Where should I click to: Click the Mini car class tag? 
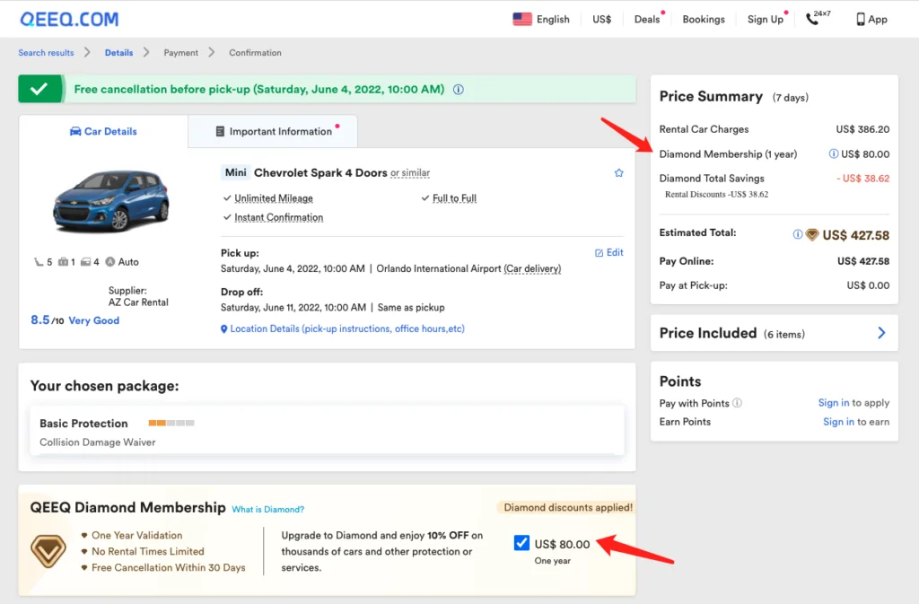[x=236, y=173]
